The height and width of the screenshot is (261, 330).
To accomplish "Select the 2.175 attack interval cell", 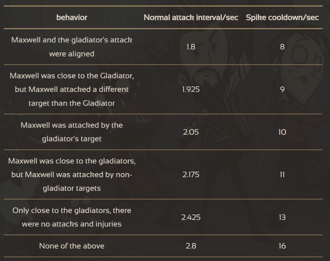I will pos(191,175).
